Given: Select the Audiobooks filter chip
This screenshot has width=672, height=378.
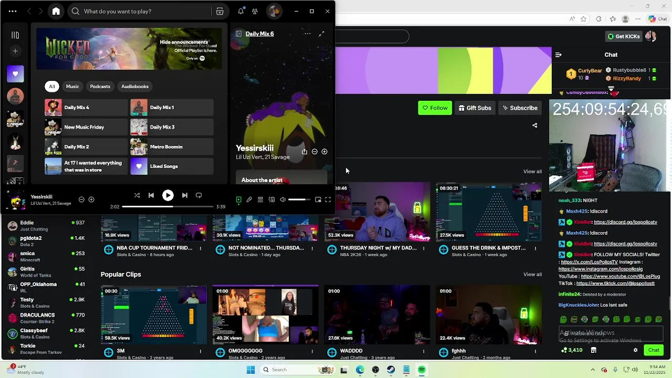Looking at the screenshot, I should click(135, 87).
